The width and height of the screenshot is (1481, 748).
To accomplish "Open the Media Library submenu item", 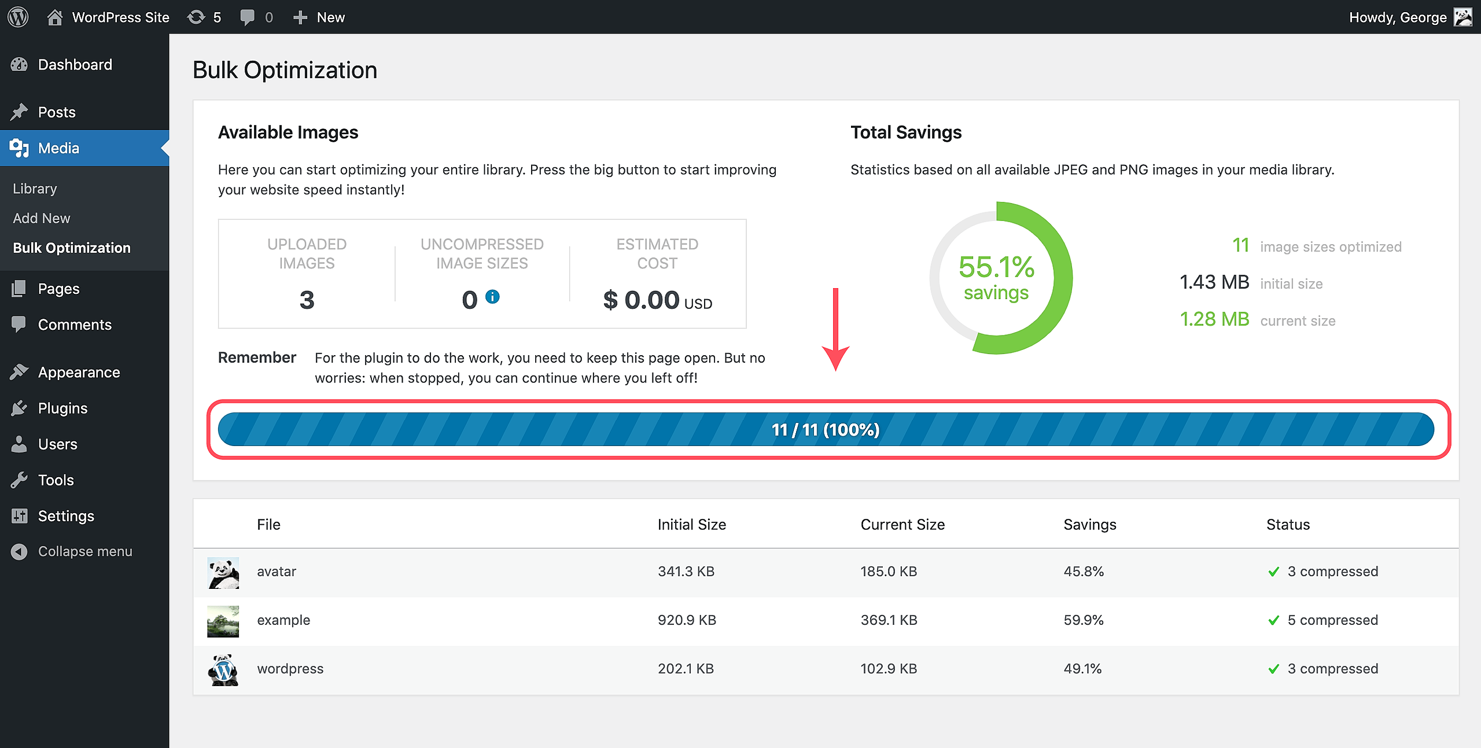I will point(35,189).
